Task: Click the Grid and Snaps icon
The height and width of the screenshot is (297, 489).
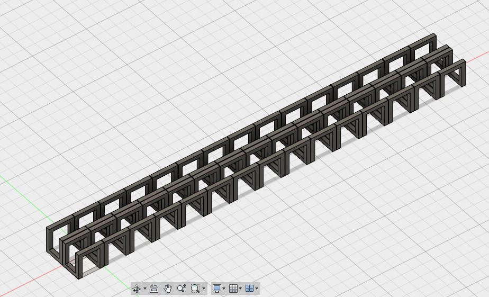Action: click(x=233, y=289)
